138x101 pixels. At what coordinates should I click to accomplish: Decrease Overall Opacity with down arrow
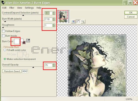[54, 66]
